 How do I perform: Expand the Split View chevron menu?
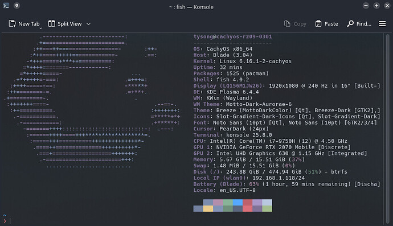pyautogui.click(x=88, y=24)
